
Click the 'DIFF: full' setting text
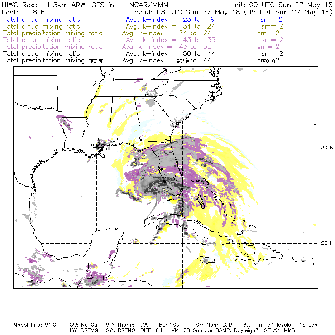(x=152, y=330)
